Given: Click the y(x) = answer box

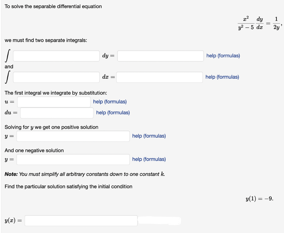Looking at the screenshot, I should (x=81, y=220).
